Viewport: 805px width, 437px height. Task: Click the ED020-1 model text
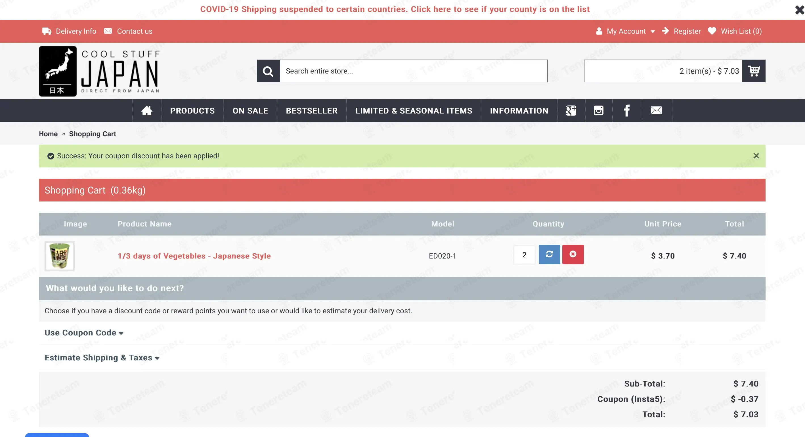point(443,256)
